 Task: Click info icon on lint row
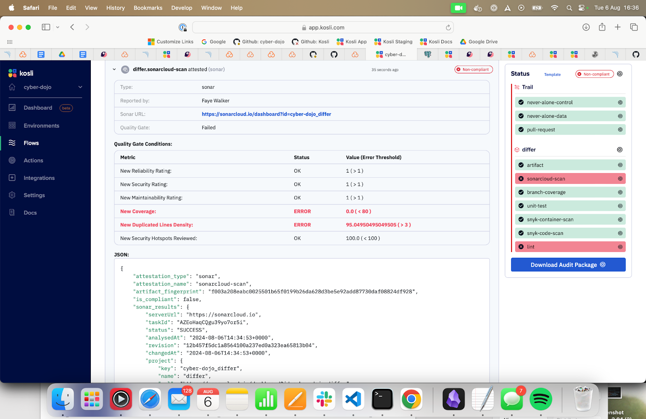[620, 247]
